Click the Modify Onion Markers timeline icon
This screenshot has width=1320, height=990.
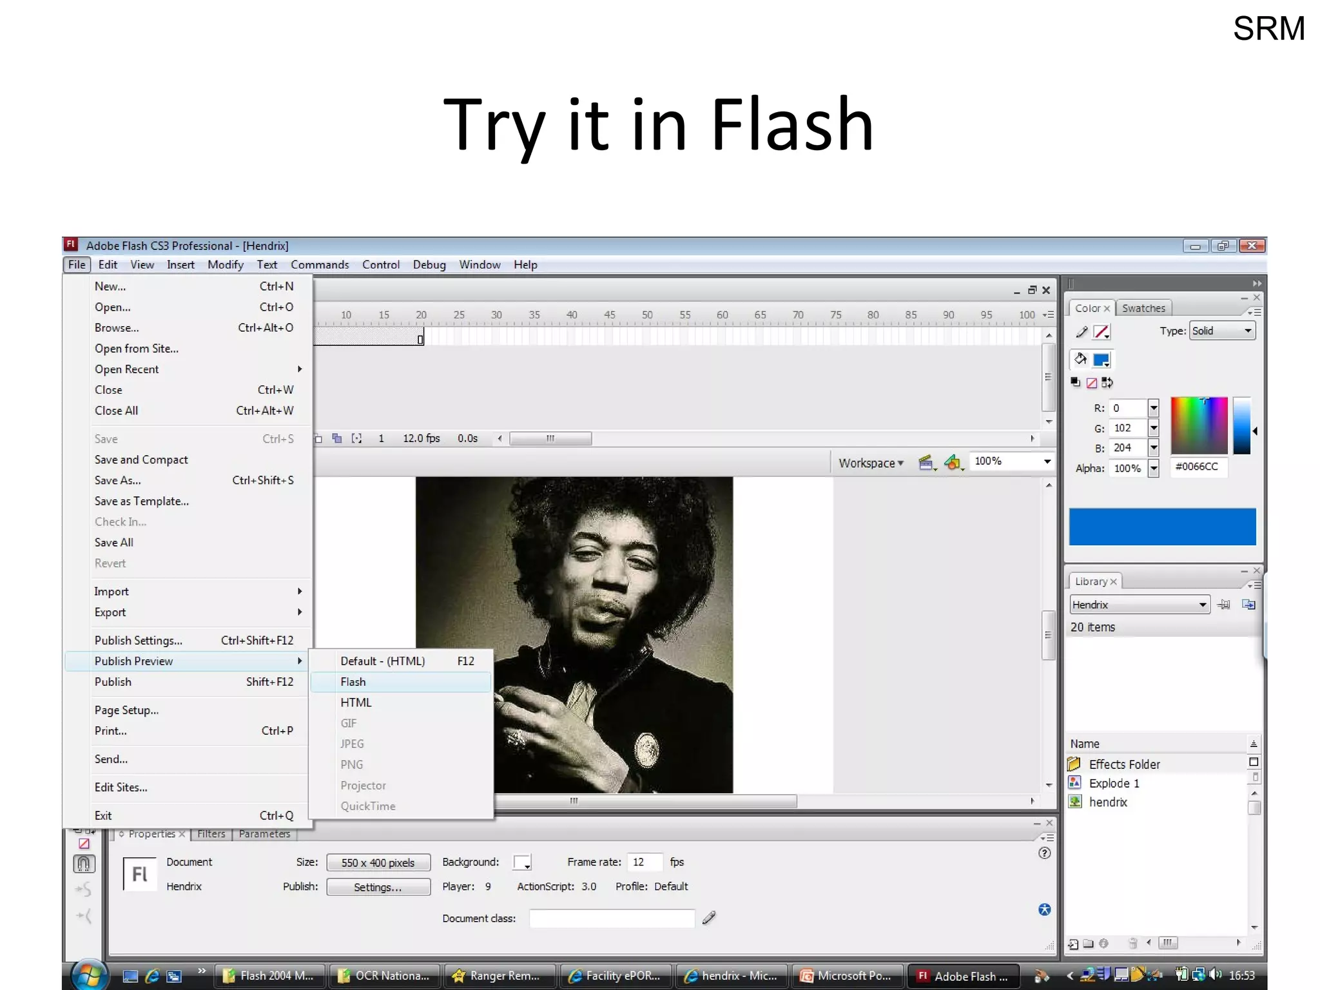pos(356,438)
